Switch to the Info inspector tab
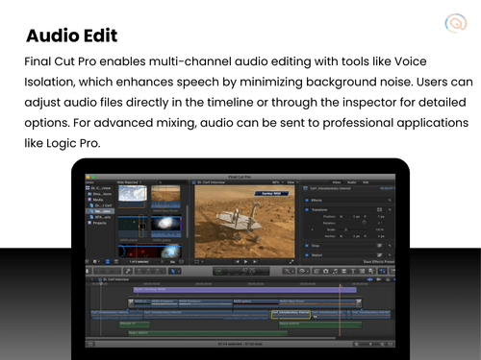 (x=366, y=182)
